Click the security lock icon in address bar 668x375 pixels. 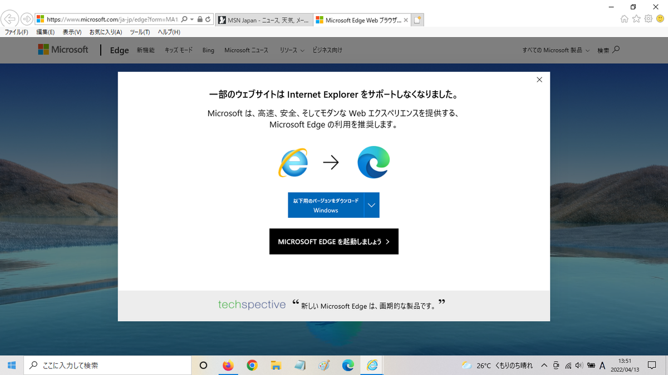[200, 19]
